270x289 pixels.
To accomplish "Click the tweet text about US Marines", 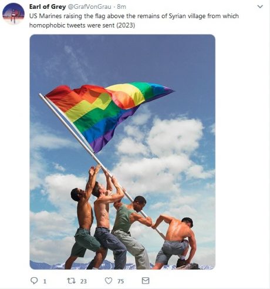I will 134,21.
